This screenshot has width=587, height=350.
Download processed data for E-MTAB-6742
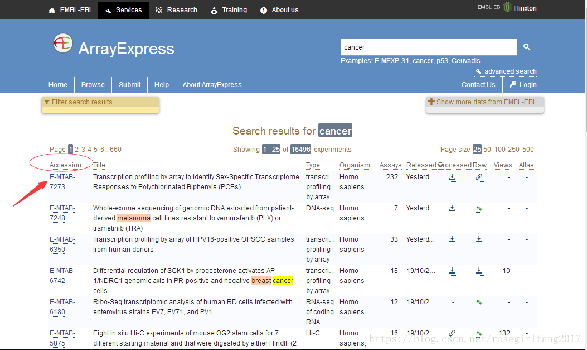pos(452,271)
